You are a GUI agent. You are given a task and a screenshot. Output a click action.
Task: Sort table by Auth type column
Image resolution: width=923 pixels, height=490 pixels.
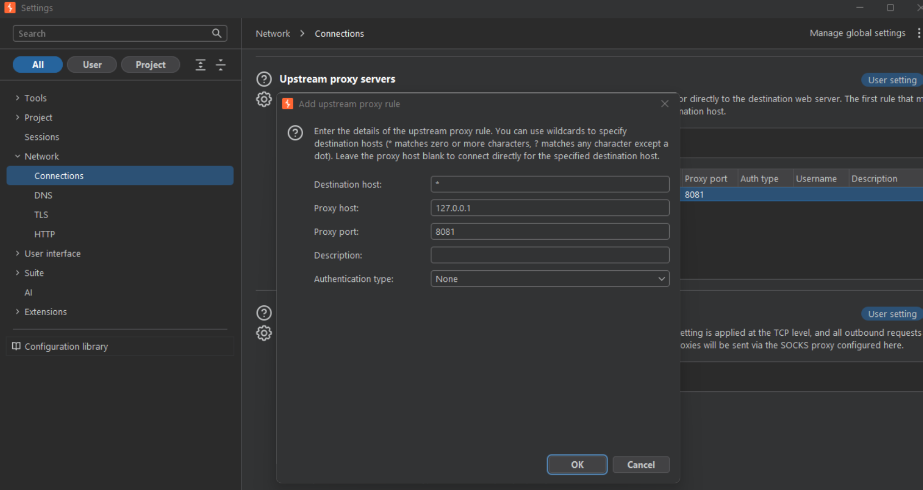click(x=765, y=179)
